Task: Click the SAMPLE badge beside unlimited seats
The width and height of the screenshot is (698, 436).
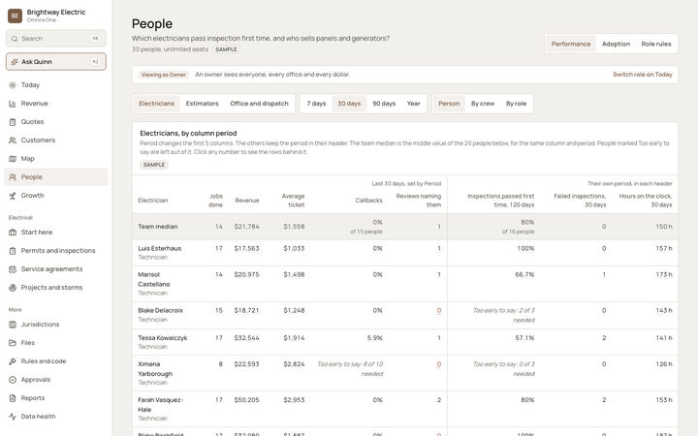Action: [226, 49]
